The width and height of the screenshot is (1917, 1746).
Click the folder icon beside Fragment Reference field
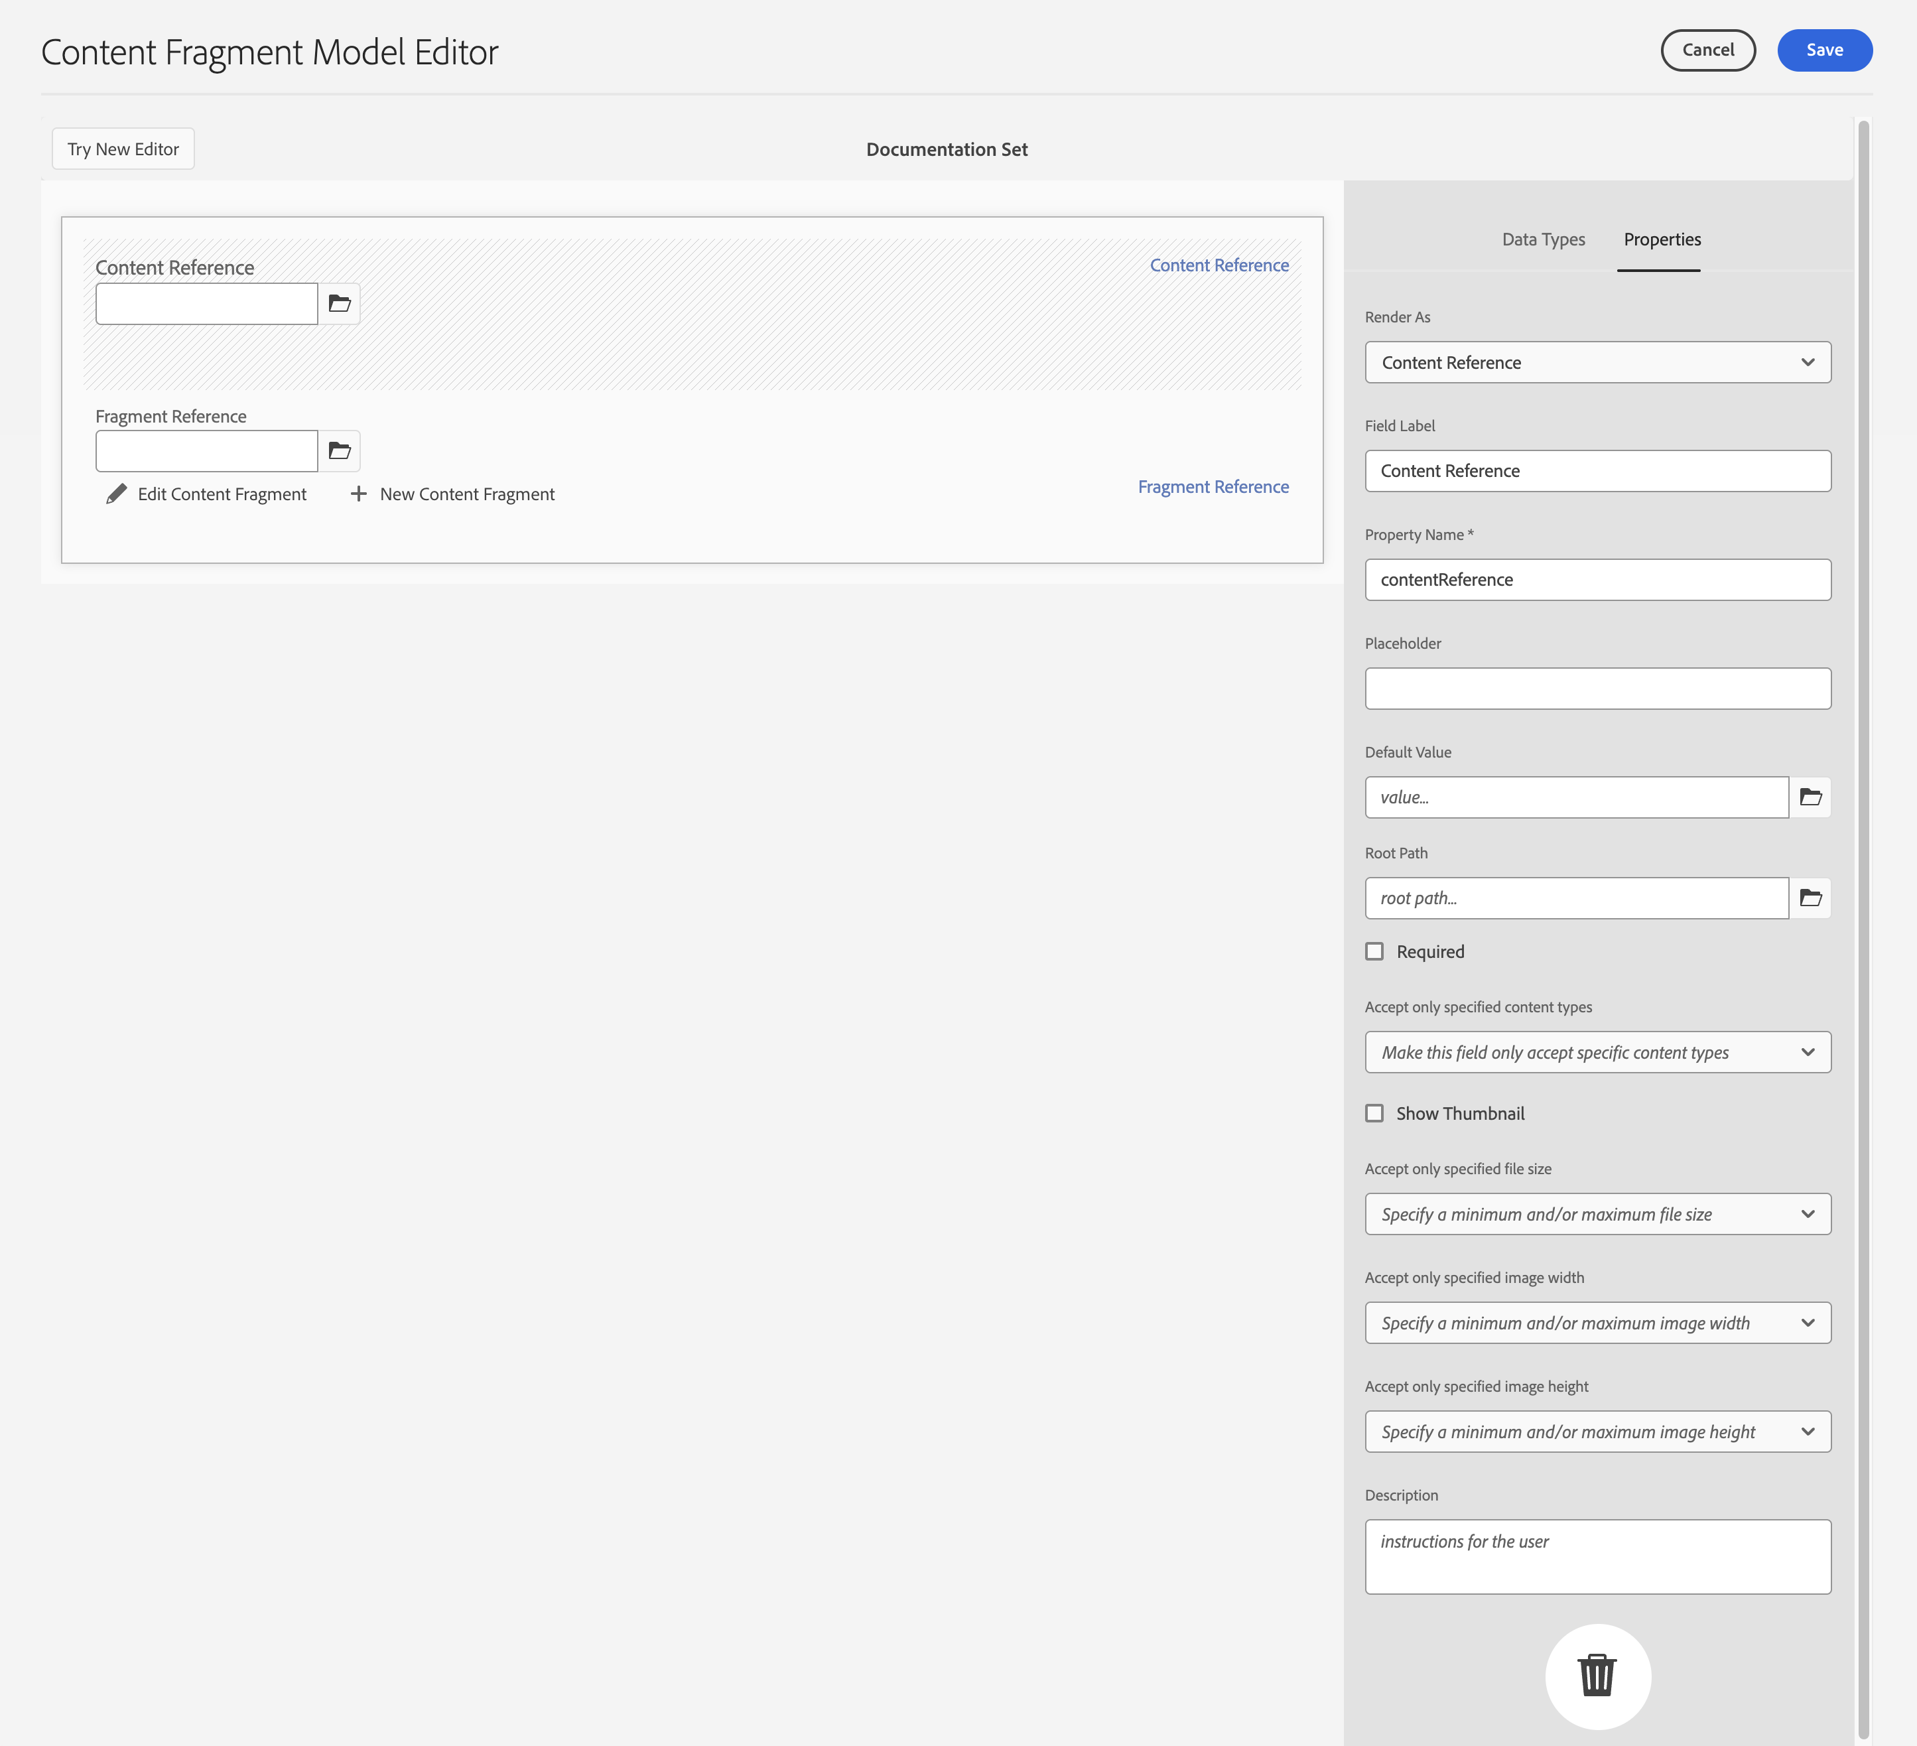coord(340,451)
